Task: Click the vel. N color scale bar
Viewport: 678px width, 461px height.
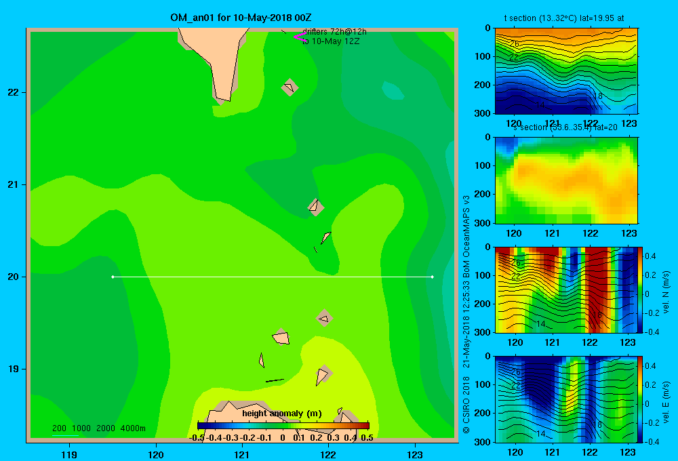Action: (x=641, y=289)
